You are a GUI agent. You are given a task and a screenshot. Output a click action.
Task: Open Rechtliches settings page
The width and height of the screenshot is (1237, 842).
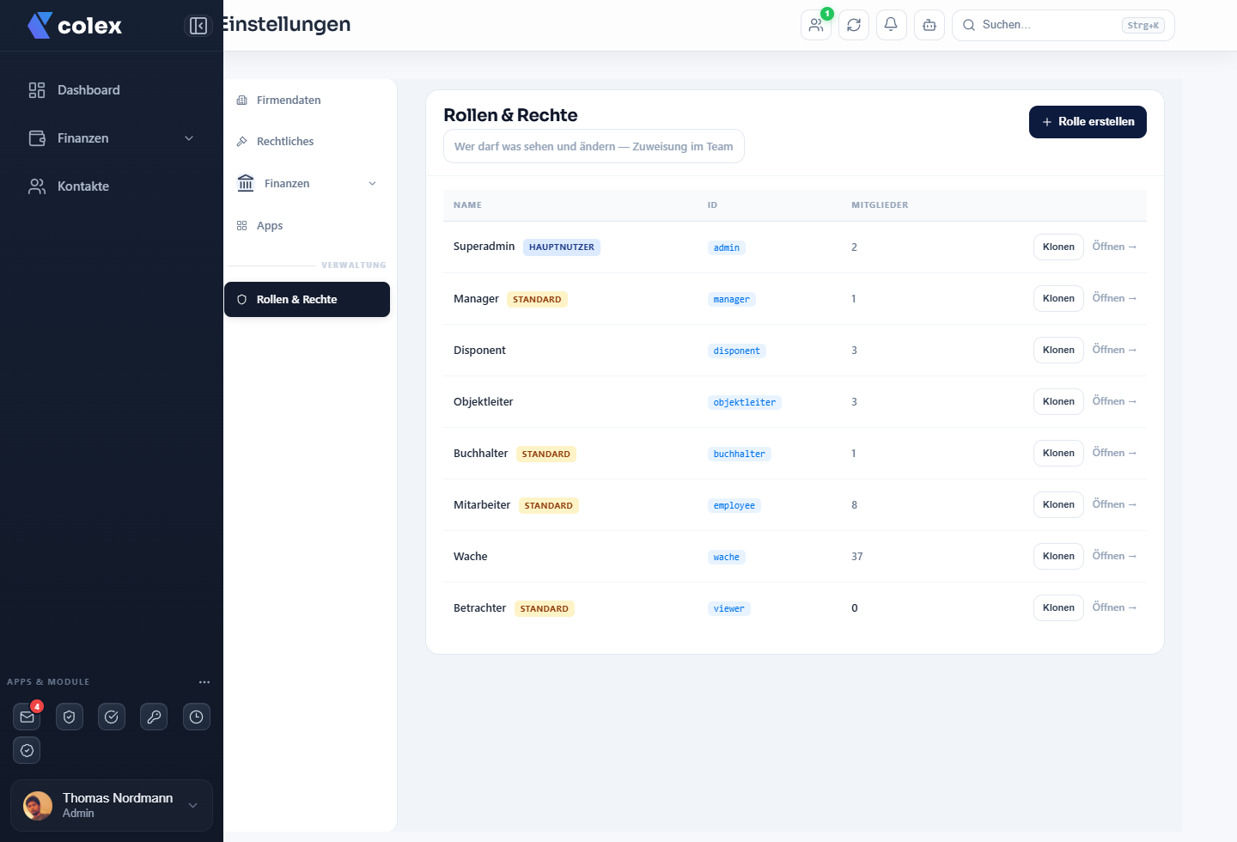tap(307, 142)
